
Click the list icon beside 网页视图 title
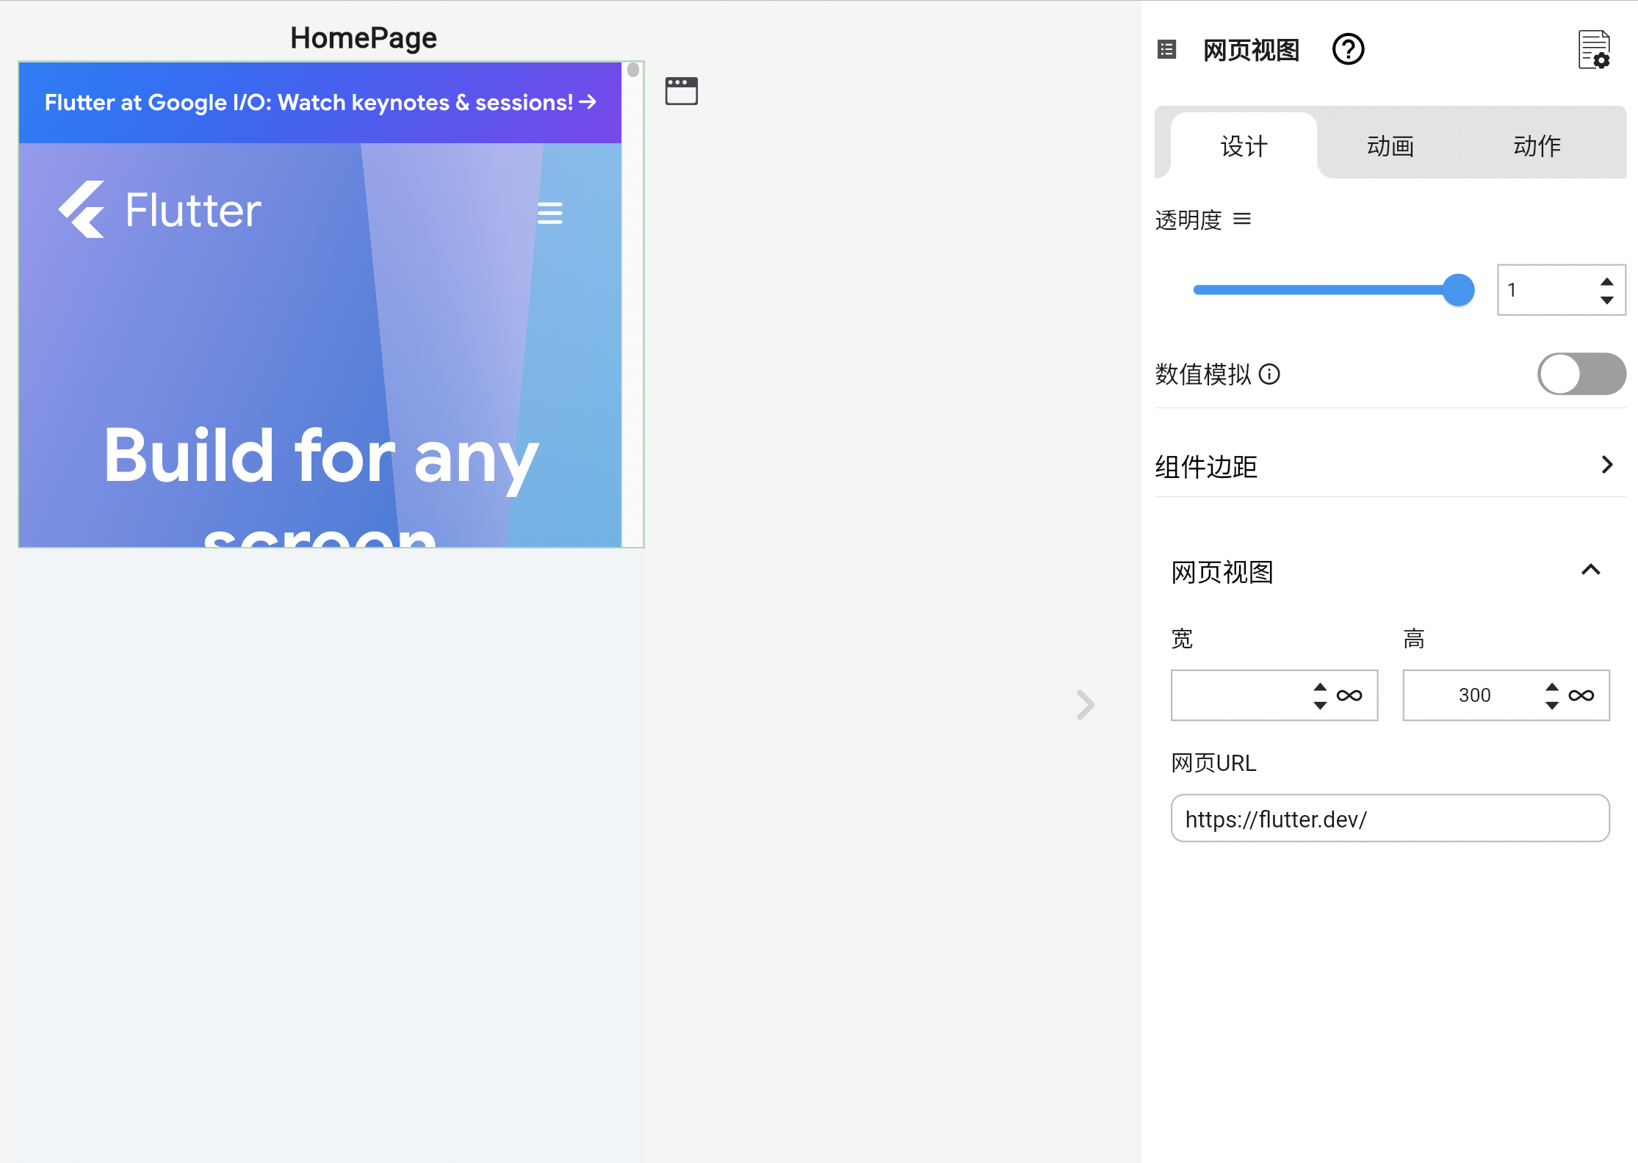coord(1166,50)
